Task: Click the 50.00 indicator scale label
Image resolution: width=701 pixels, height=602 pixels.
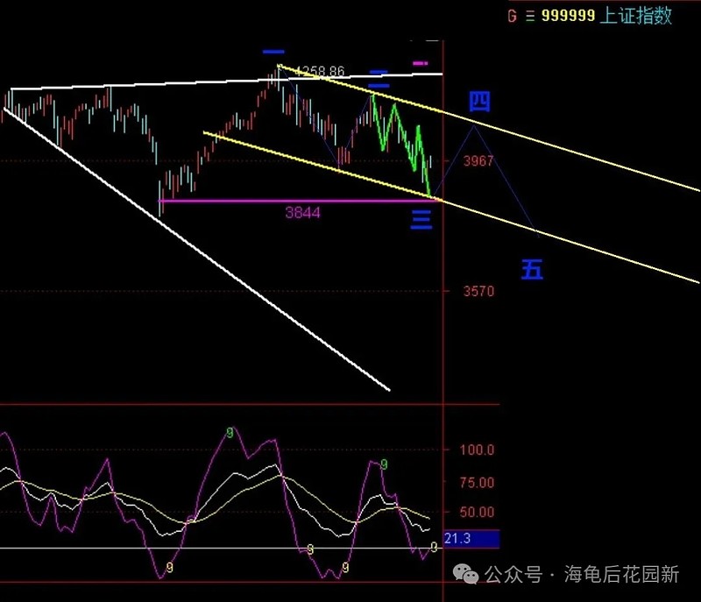Action: (x=477, y=512)
